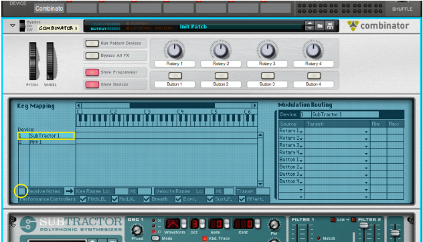The image size is (423, 242).
Task: Toggle Show Devices button
Action: [92, 85]
